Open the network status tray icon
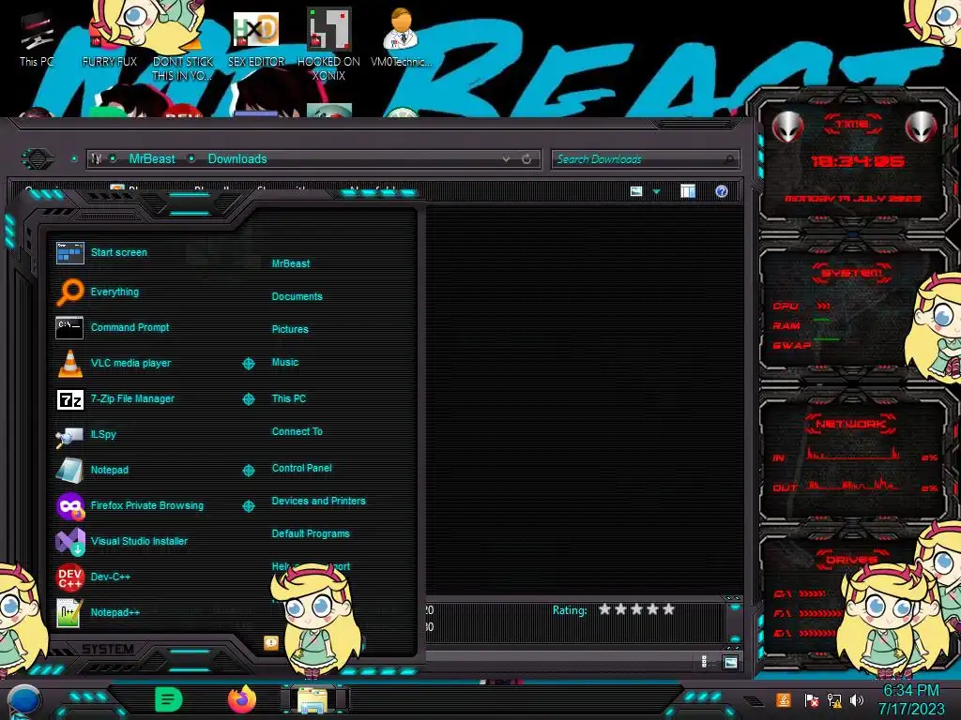This screenshot has width=961, height=720. click(834, 699)
